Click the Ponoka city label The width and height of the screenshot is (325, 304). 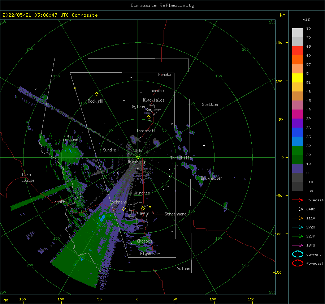coord(165,74)
